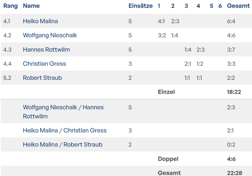The height and width of the screenshot is (176, 252).
Task: Click the Name column header
Action: 31,6
